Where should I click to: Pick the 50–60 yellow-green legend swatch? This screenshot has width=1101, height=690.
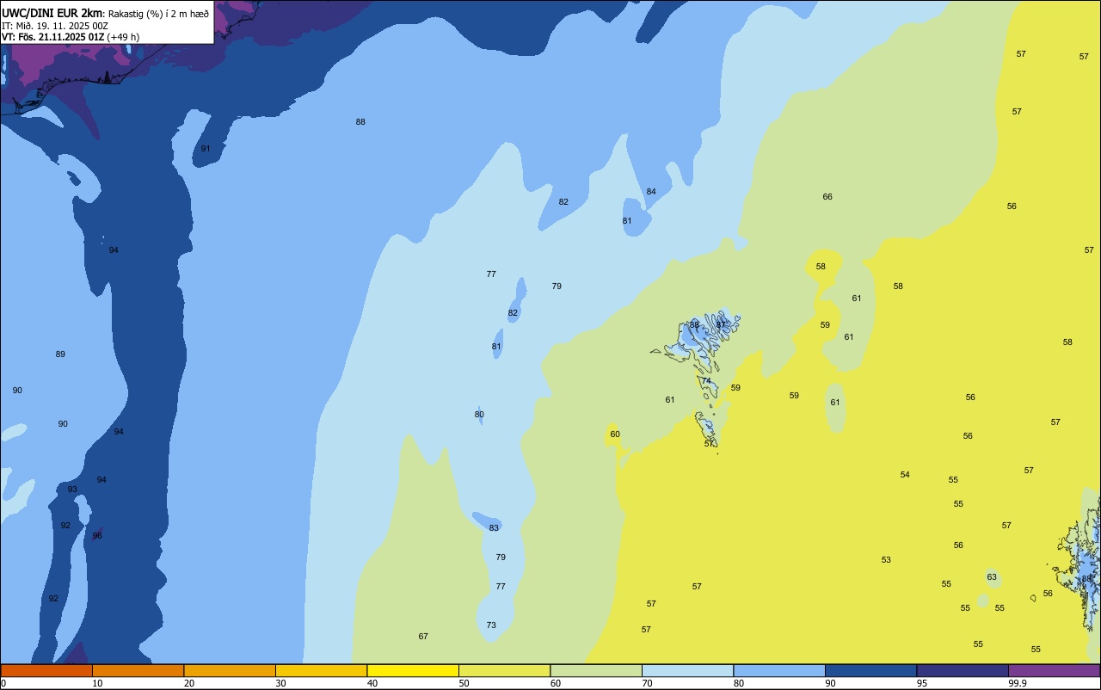pyautogui.click(x=504, y=670)
